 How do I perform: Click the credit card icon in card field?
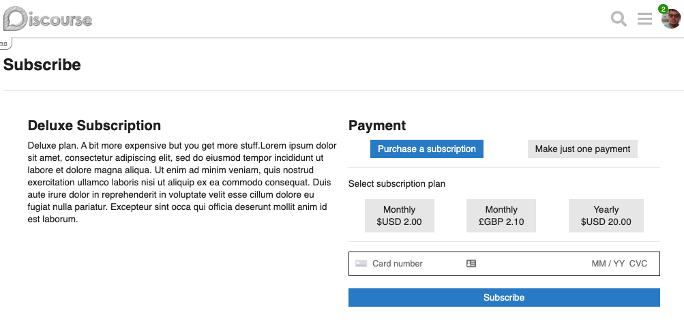[361, 264]
